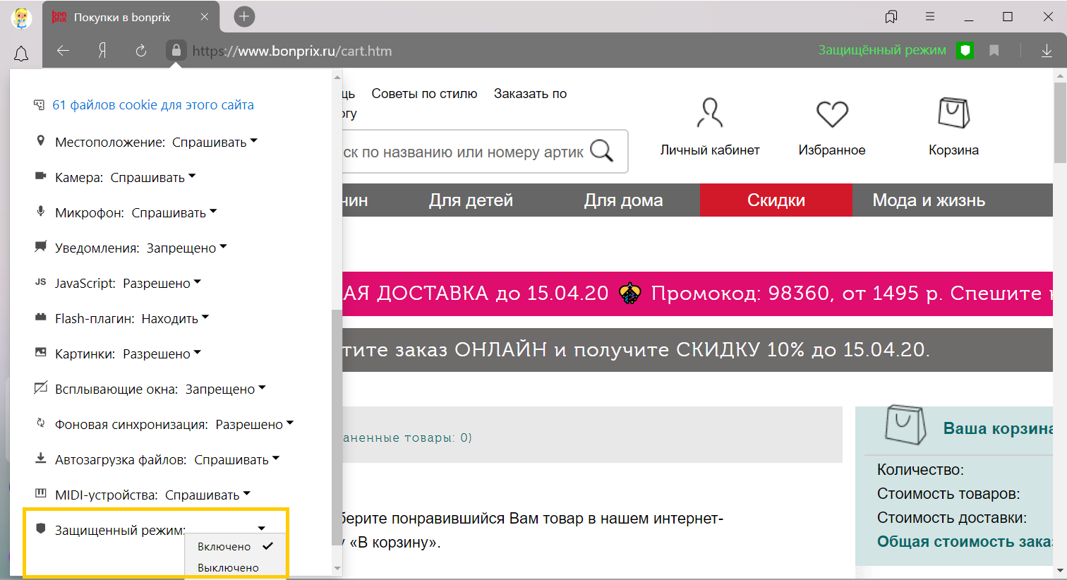Expand Микрофон: Спрашивать dropdown

click(x=175, y=212)
